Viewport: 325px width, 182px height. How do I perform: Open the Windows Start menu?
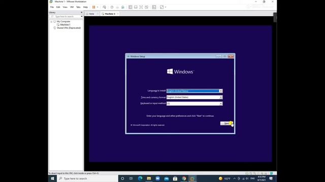click(52, 178)
